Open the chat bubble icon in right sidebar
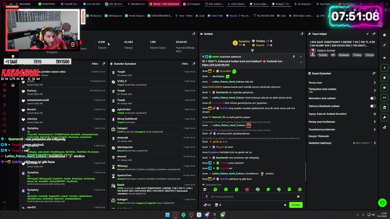The image size is (390, 219). [x=385, y=88]
